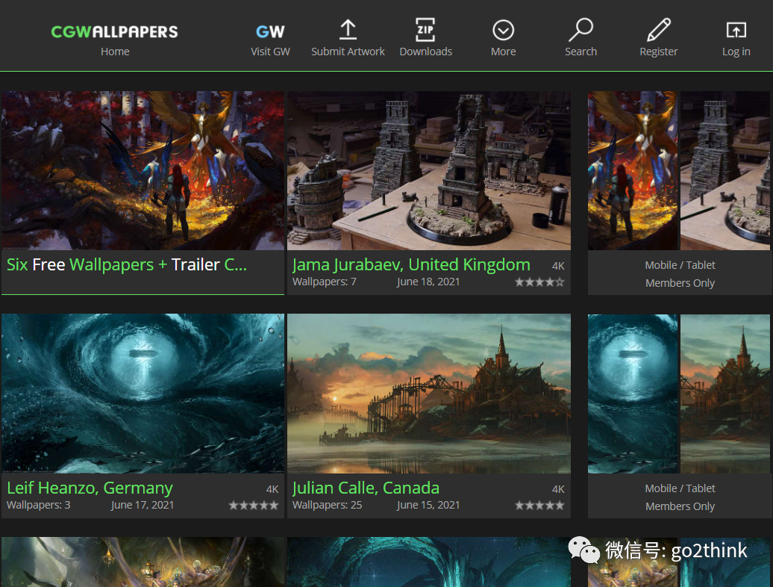Click the star rating for Leif Heanzo
The image size is (773, 587).
(254, 505)
